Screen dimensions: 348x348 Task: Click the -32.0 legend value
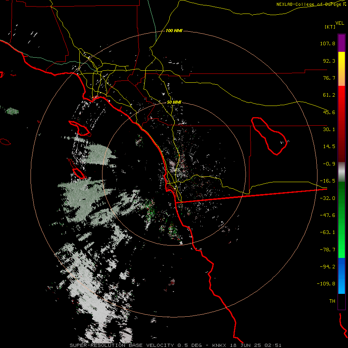click(x=328, y=198)
